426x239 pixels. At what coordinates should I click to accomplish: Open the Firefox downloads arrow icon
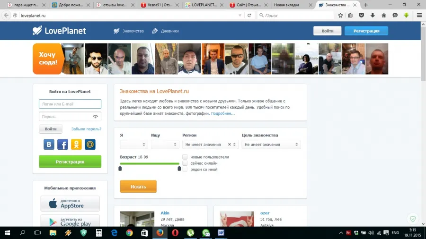coord(373,16)
